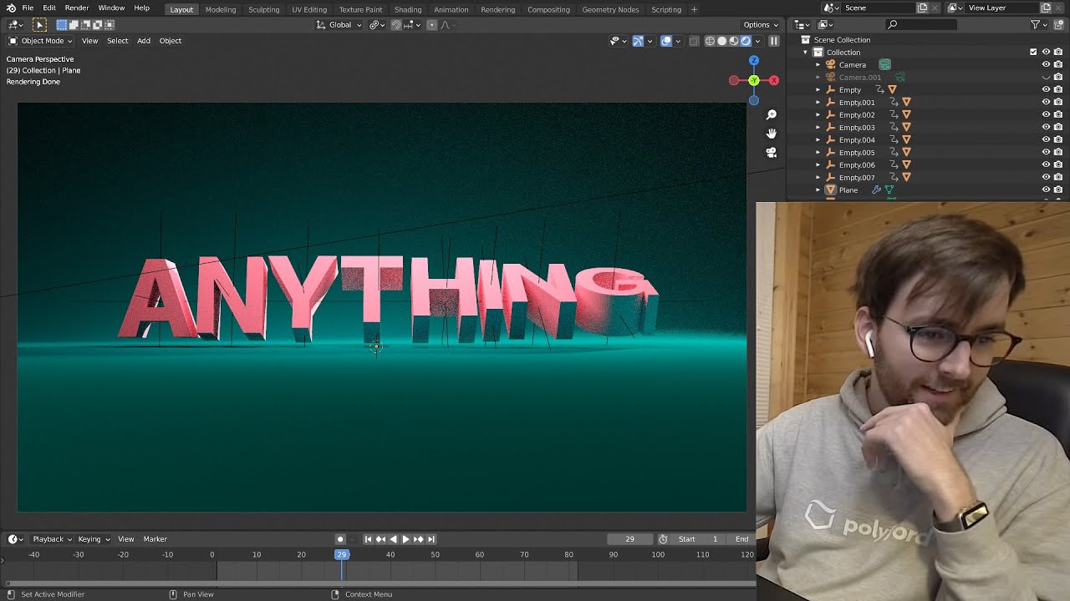Open the timeline Marker menu
The width and height of the screenshot is (1070, 601).
(155, 539)
